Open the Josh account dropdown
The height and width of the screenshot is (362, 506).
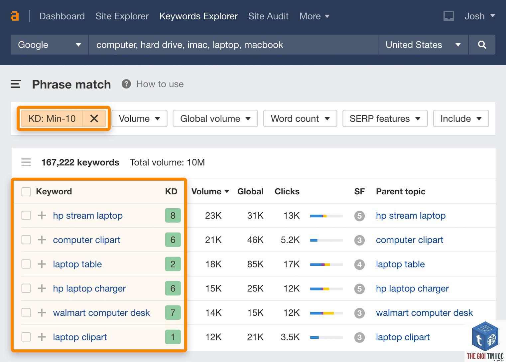[x=480, y=16]
